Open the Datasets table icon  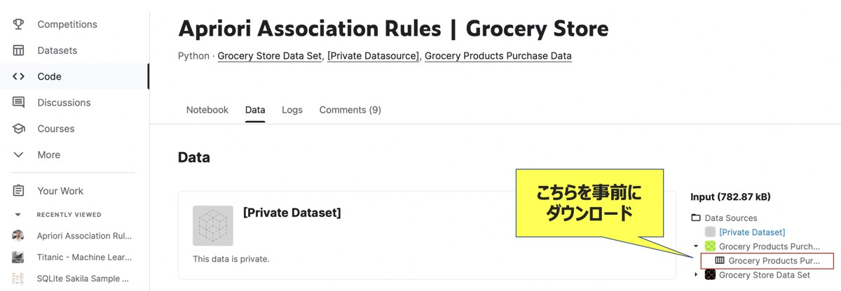[x=19, y=50]
